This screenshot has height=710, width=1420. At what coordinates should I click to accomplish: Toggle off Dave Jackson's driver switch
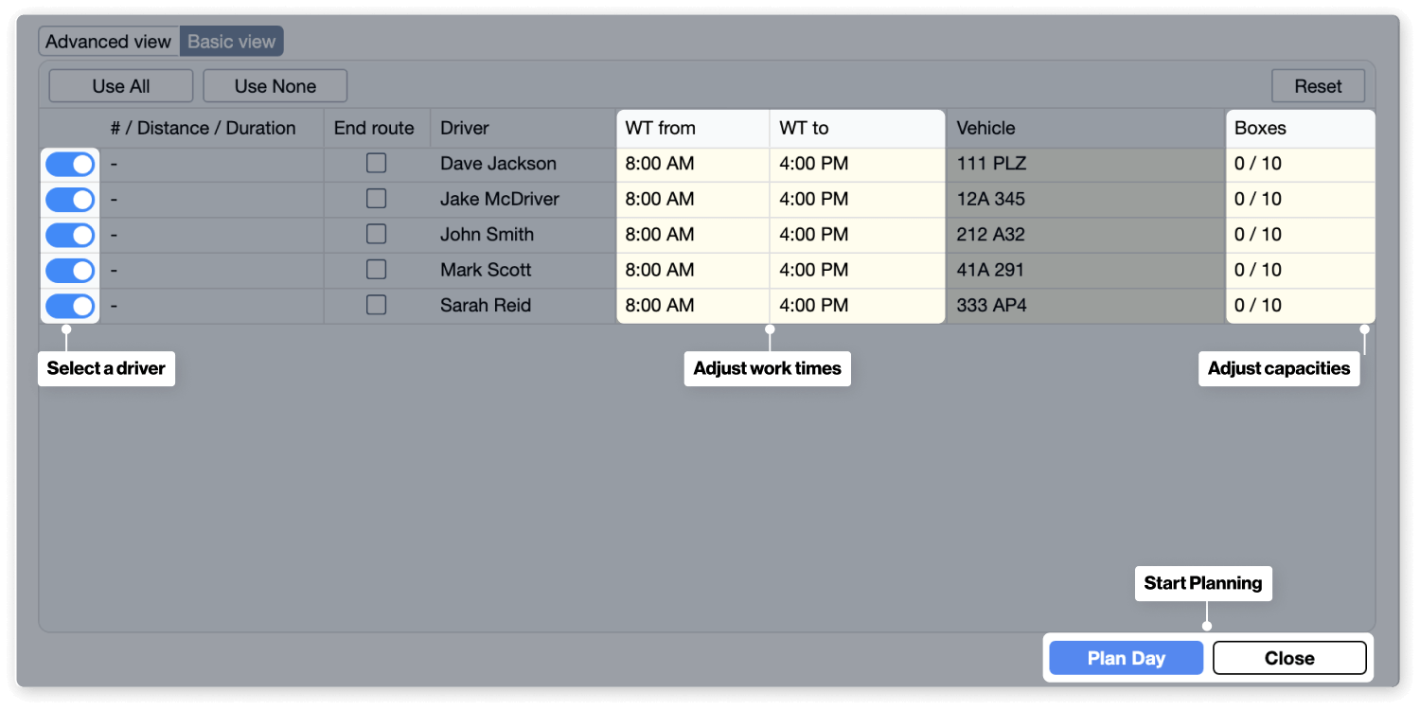coord(70,164)
